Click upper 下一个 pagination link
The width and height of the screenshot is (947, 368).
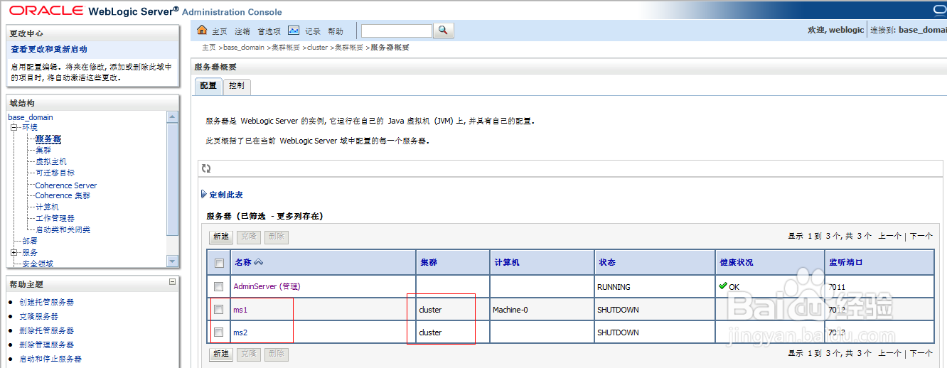point(921,236)
